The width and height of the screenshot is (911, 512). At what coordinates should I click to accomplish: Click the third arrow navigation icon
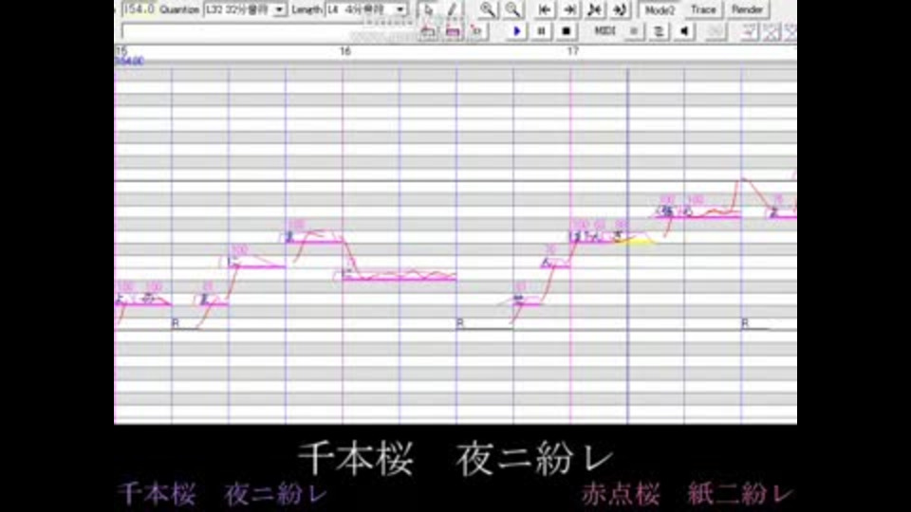click(595, 9)
